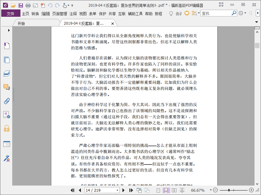
Task: Jump to the last page button
Action: click(x=131, y=190)
